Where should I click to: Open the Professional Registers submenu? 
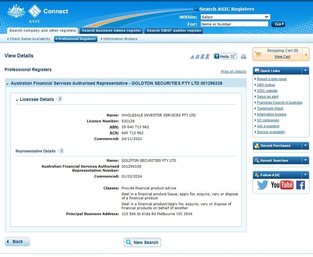click(76, 39)
